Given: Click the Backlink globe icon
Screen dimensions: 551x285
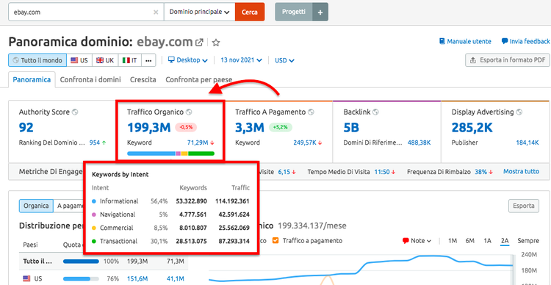Looking at the screenshot, I should click(x=375, y=112).
